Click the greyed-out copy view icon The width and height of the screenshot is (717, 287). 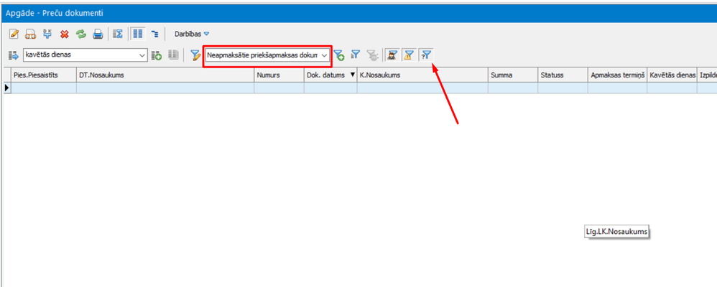[x=173, y=56]
